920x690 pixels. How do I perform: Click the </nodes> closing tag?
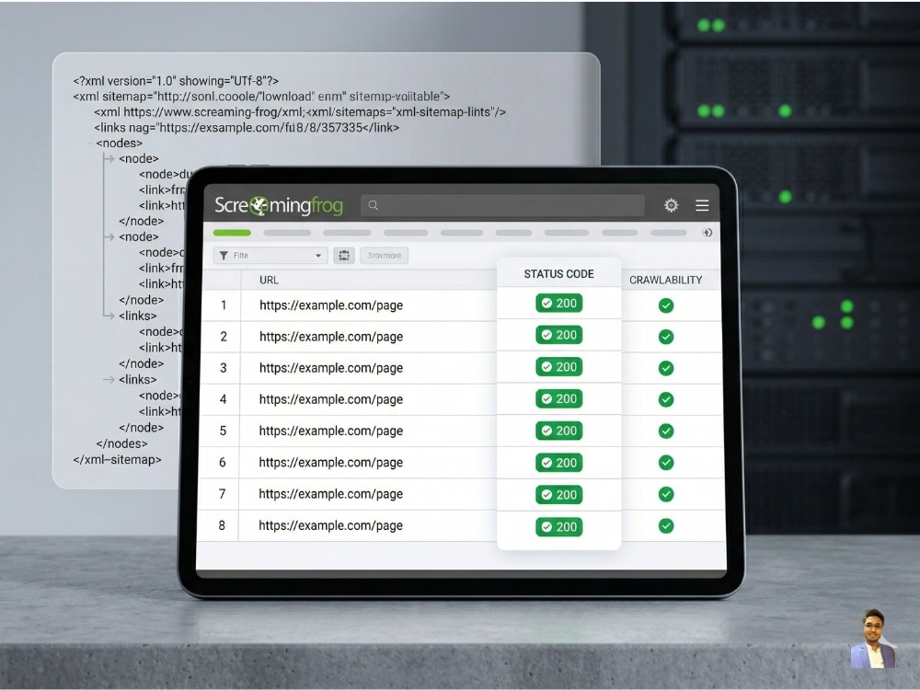(x=121, y=443)
